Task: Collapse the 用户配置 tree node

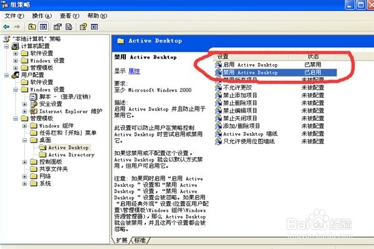Action: click(x=7, y=75)
